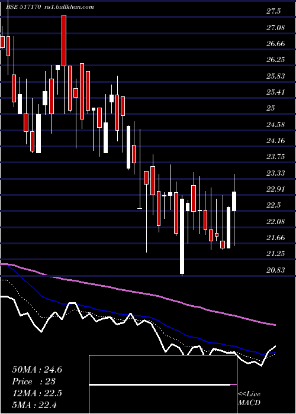296x414 pixels.
Task: Click the 26.66 price axis label
Action: 275,43
